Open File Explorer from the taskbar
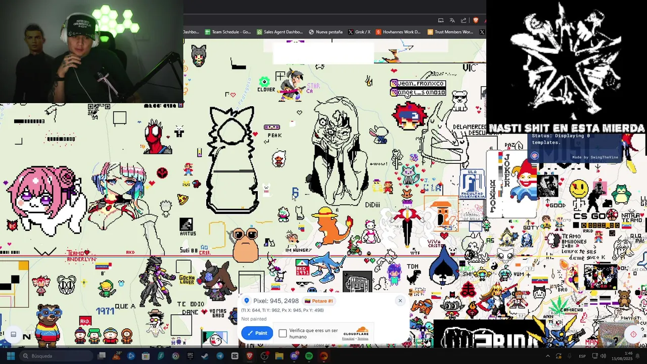Viewport: 647px width, 364px height. tap(279, 356)
